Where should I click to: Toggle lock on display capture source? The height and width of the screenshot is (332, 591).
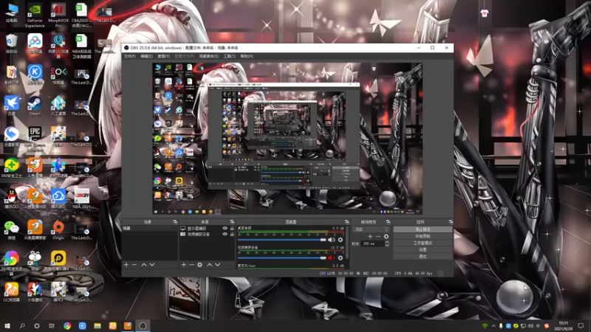[x=232, y=229]
